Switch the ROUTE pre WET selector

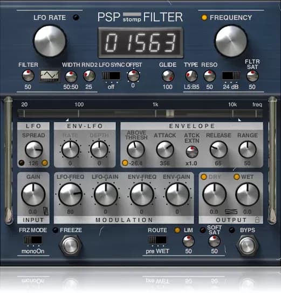(157, 240)
